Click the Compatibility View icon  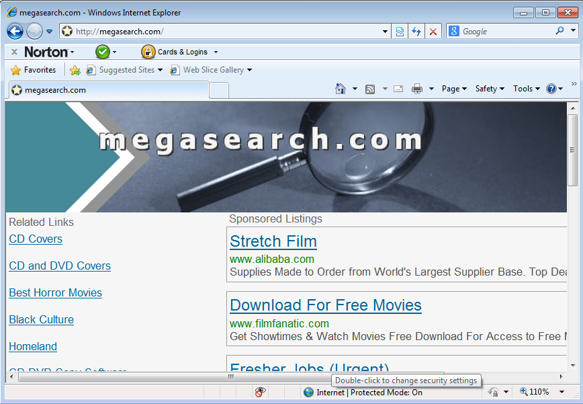coord(400,32)
